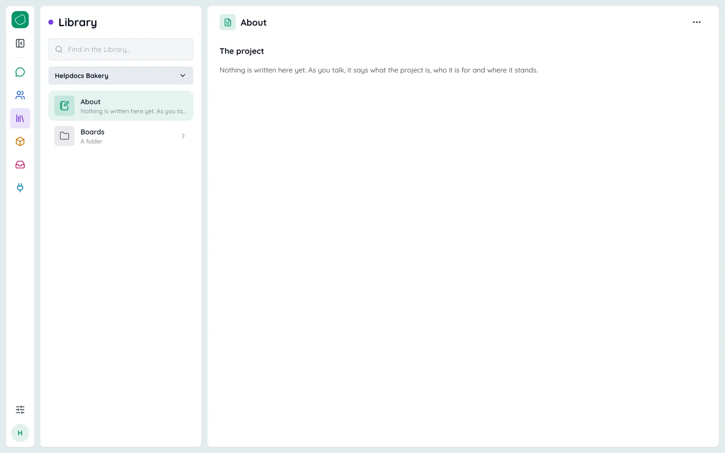
Task: Open the pink inbox icon
Action: [x=20, y=164]
